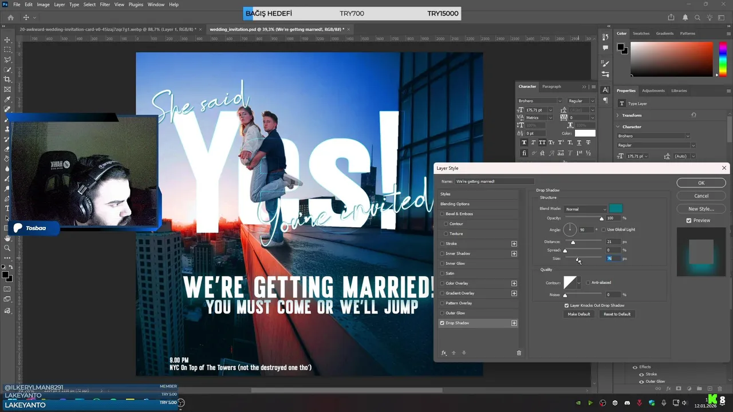Select the Eyedropper tool
Screen dimensions: 733x412
(x=7, y=99)
